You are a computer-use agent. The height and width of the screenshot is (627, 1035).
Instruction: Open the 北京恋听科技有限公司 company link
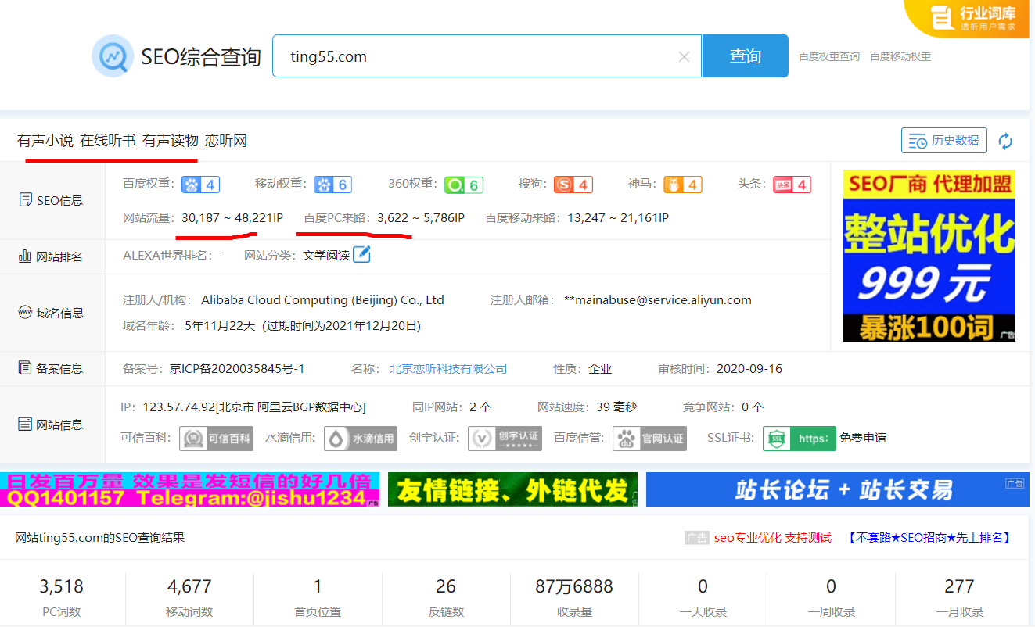(448, 368)
